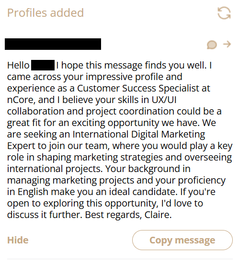The image size is (239, 265).
Task: Copy message to clipboard
Action: [182, 240]
